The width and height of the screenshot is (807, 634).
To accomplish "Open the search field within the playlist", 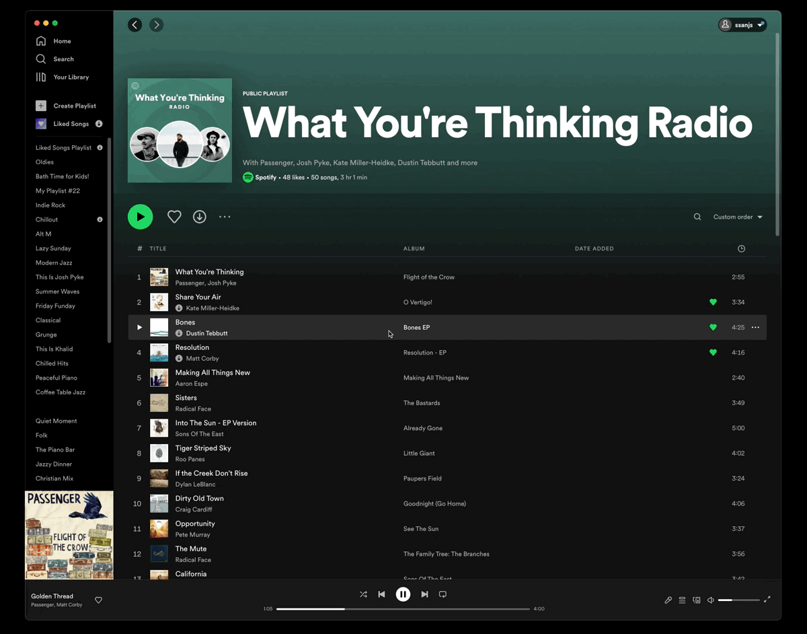I will (697, 217).
